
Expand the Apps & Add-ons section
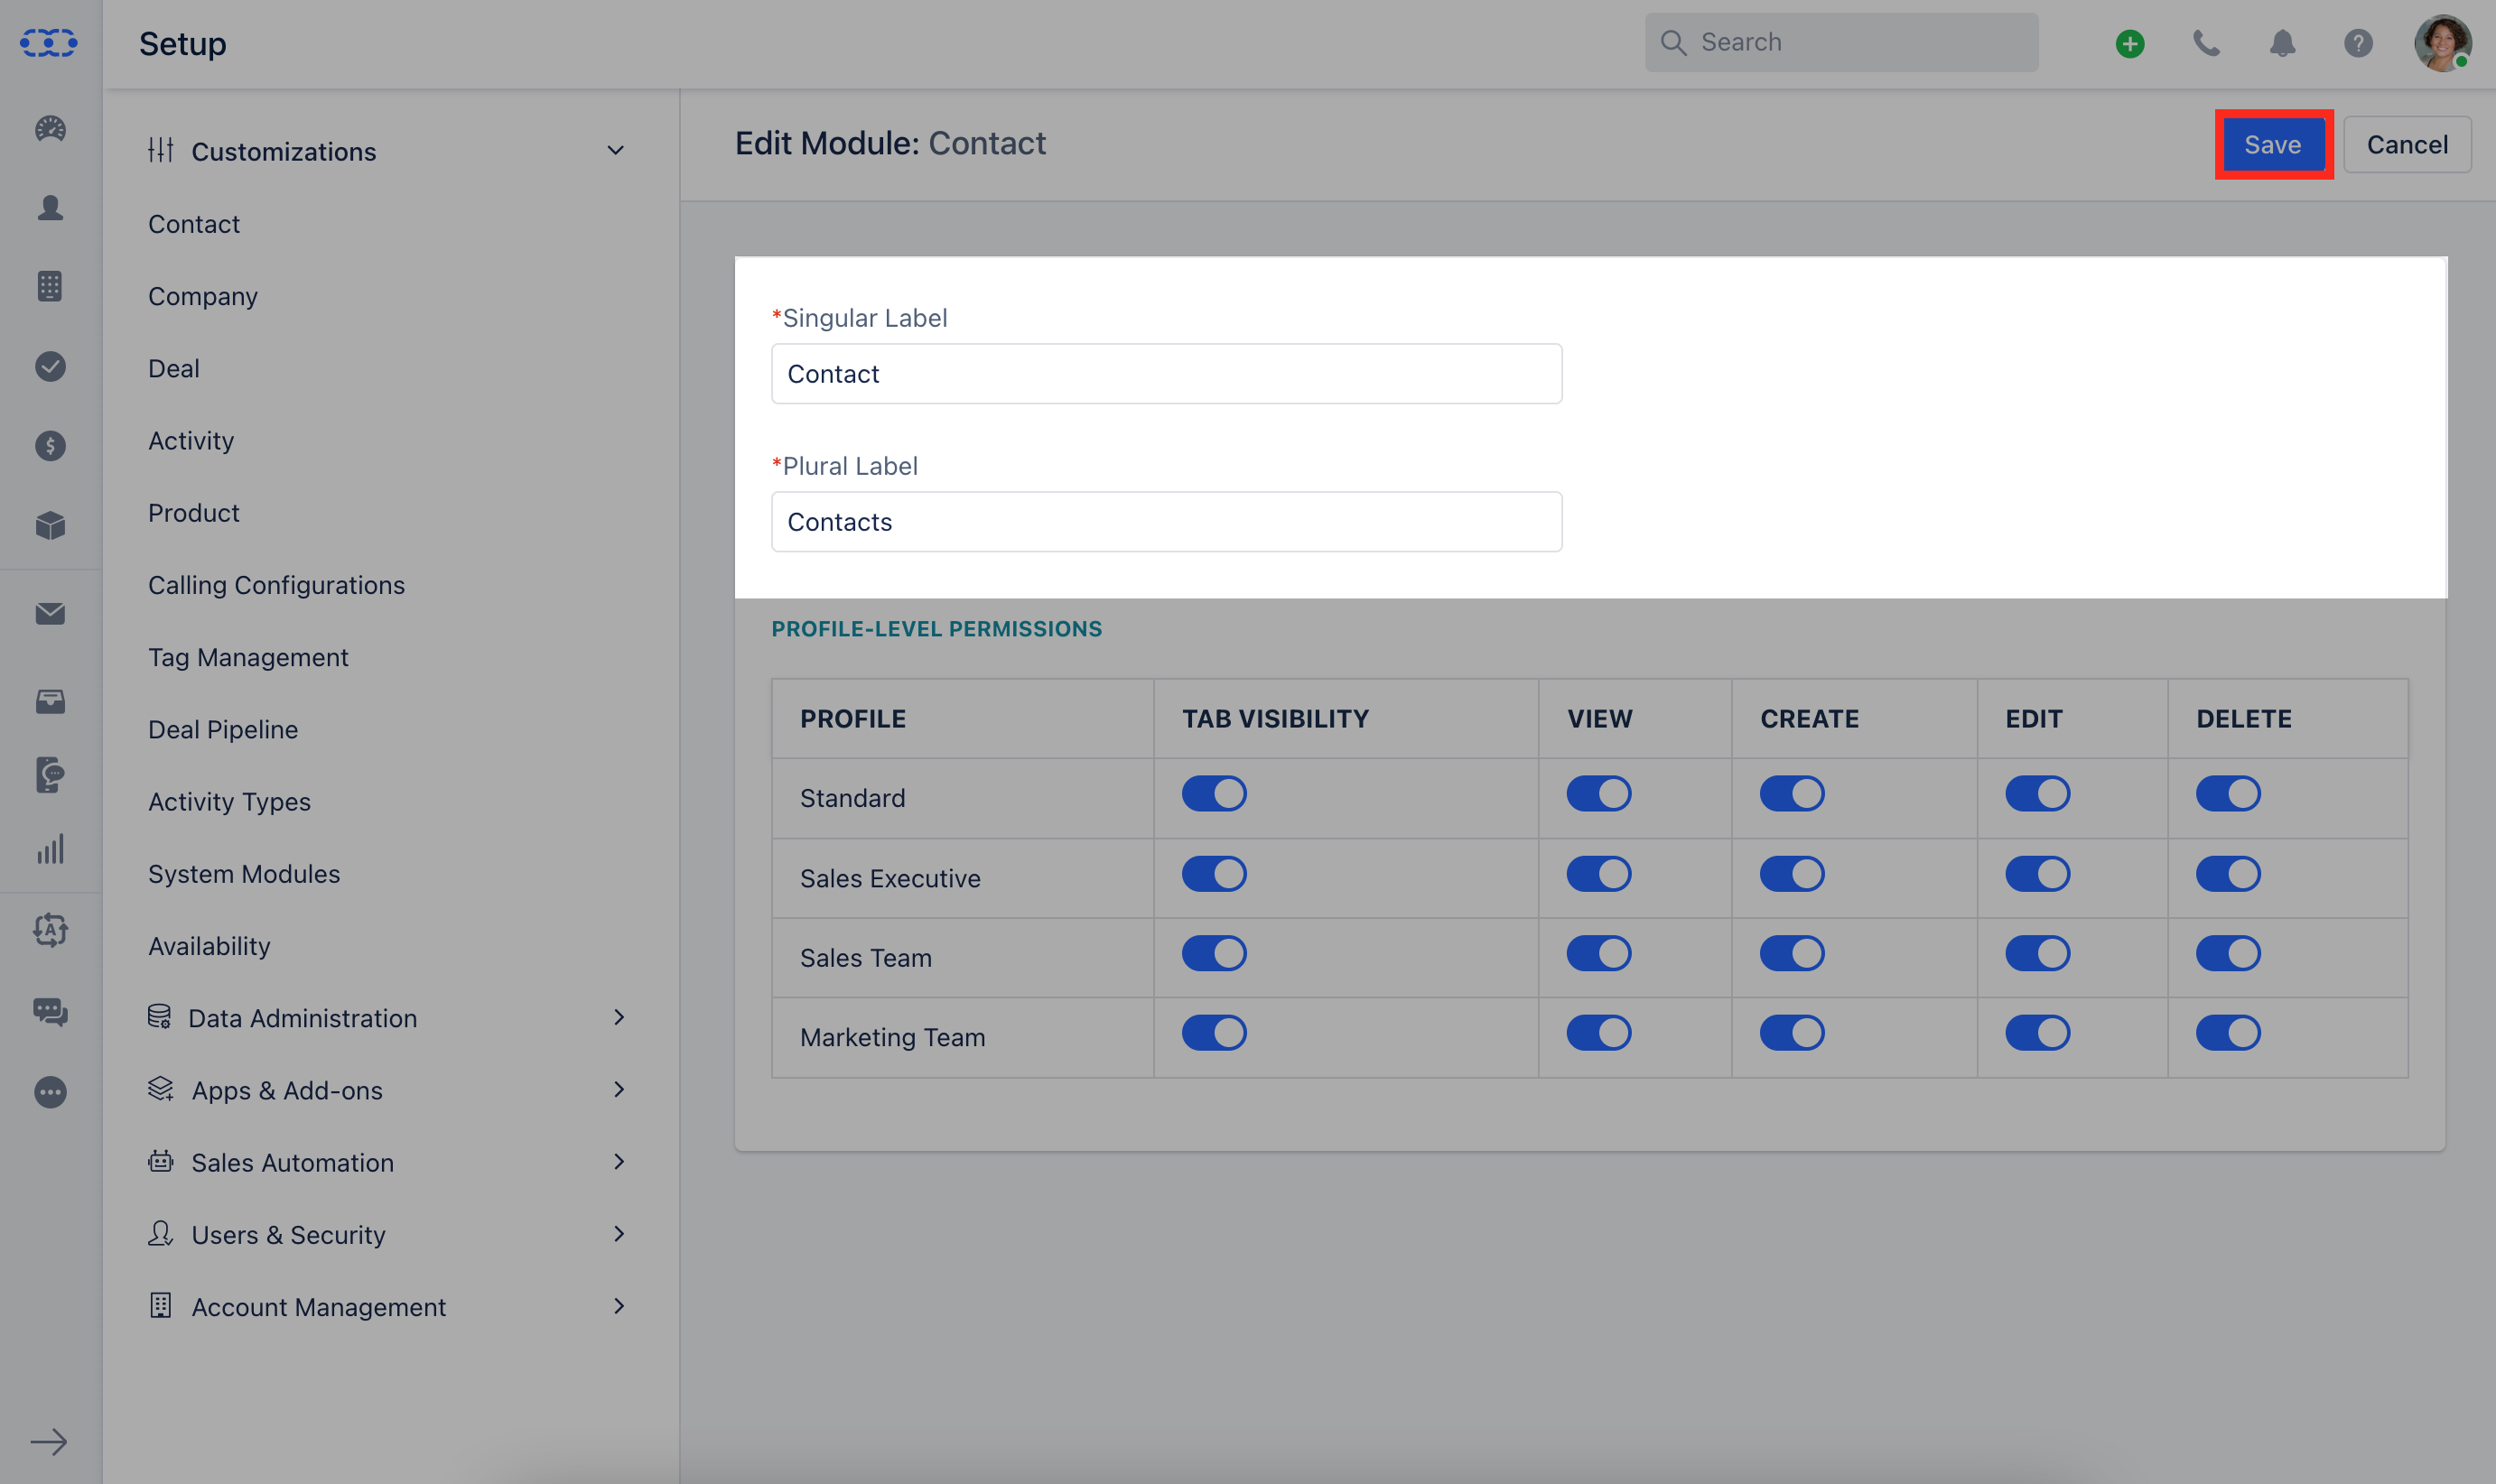(x=619, y=1089)
